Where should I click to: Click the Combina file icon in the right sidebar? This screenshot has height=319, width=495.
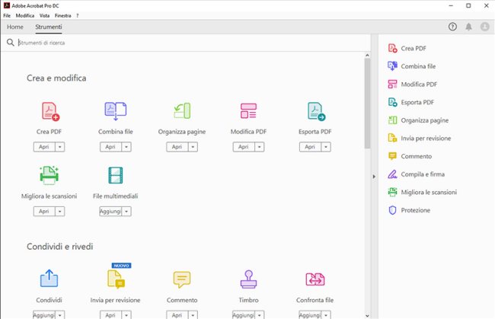pyautogui.click(x=392, y=66)
